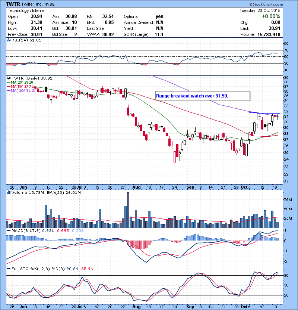Viewport: 298px width, 310px height.
Task: Click the 'Prev Close:' label
Action: 18,34
